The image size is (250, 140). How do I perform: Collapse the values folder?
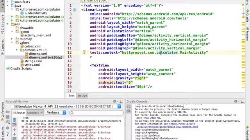12,42
